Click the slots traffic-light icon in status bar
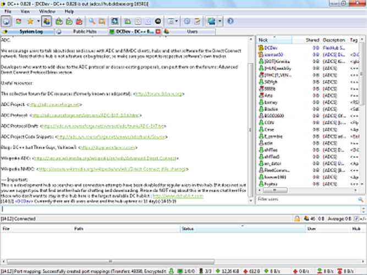 201,271
